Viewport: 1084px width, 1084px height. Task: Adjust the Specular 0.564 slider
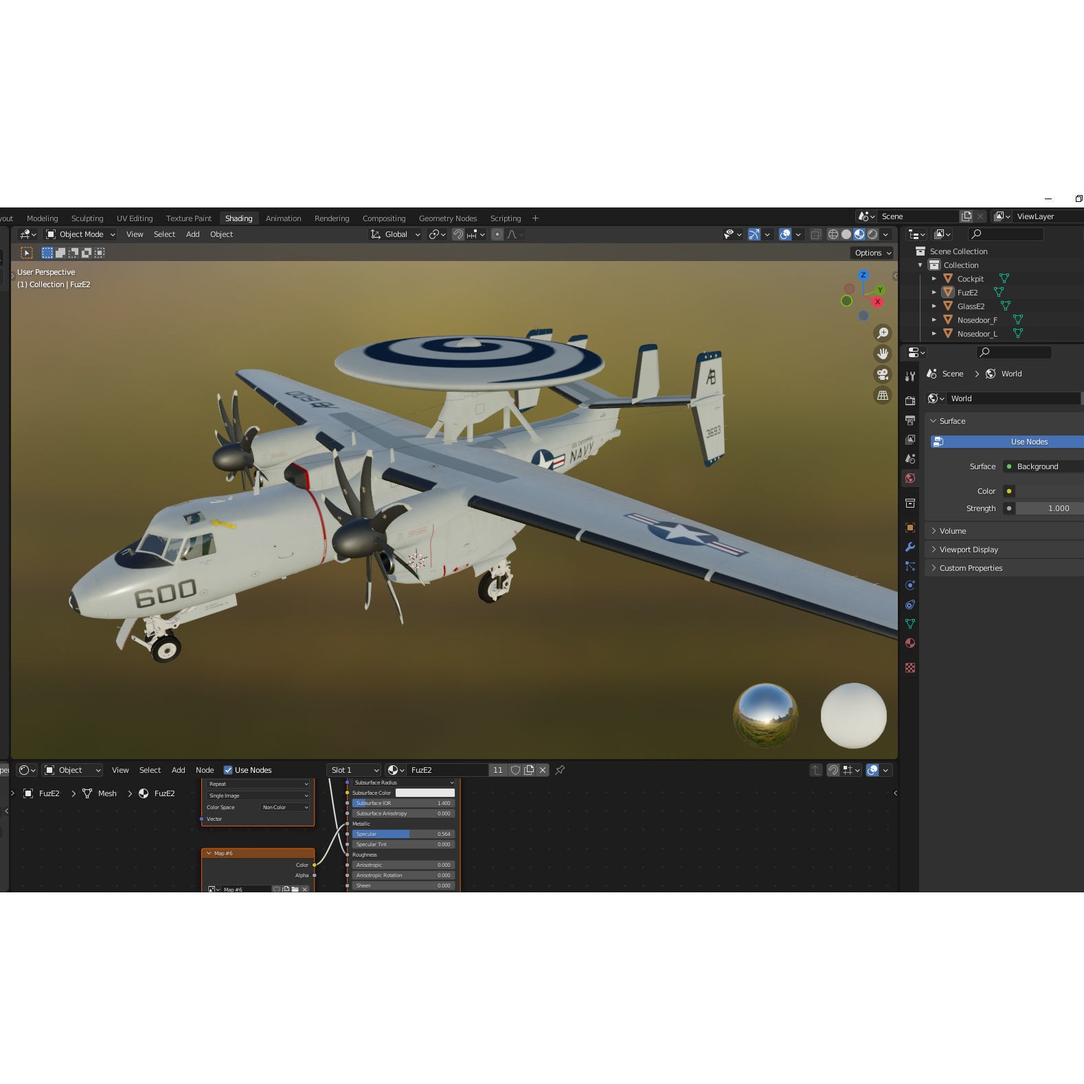[403, 834]
